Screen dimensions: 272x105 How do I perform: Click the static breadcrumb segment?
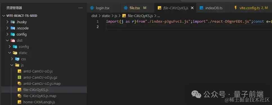point(106,16)
